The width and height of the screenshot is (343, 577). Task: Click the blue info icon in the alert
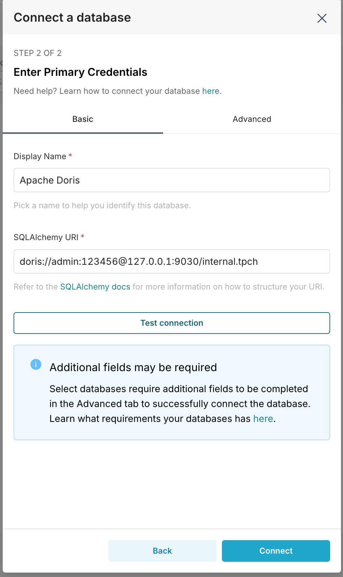pos(36,365)
